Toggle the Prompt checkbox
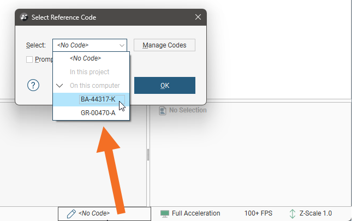The width and height of the screenshot is (352, 221). tap(29, 59)
